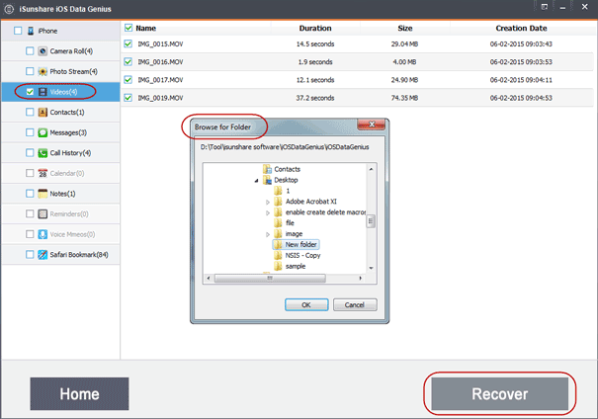Click the Photo Stream icon
Screen dimensions: 598x419
43,71
